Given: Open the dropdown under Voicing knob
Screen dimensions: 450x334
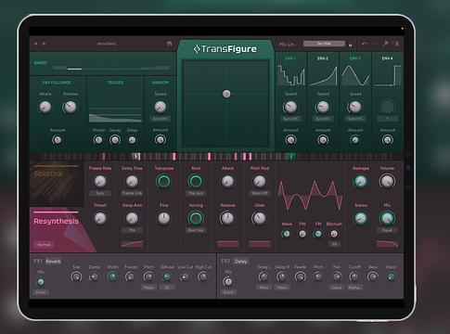Looking at the screenshot, I should (196, 230).
